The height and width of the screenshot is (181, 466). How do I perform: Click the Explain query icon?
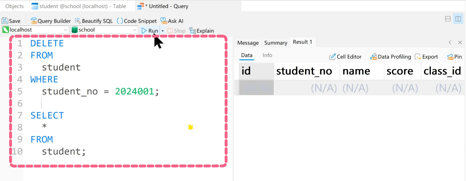tap(193, 31)
